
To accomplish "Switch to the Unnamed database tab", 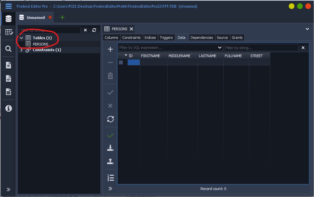I will pyautogui.click(x=36, y=17).
